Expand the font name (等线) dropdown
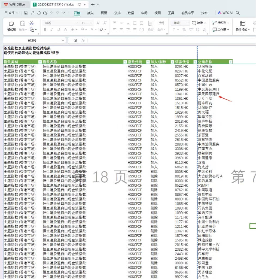The image size is (256, 279). pos(77,23)
